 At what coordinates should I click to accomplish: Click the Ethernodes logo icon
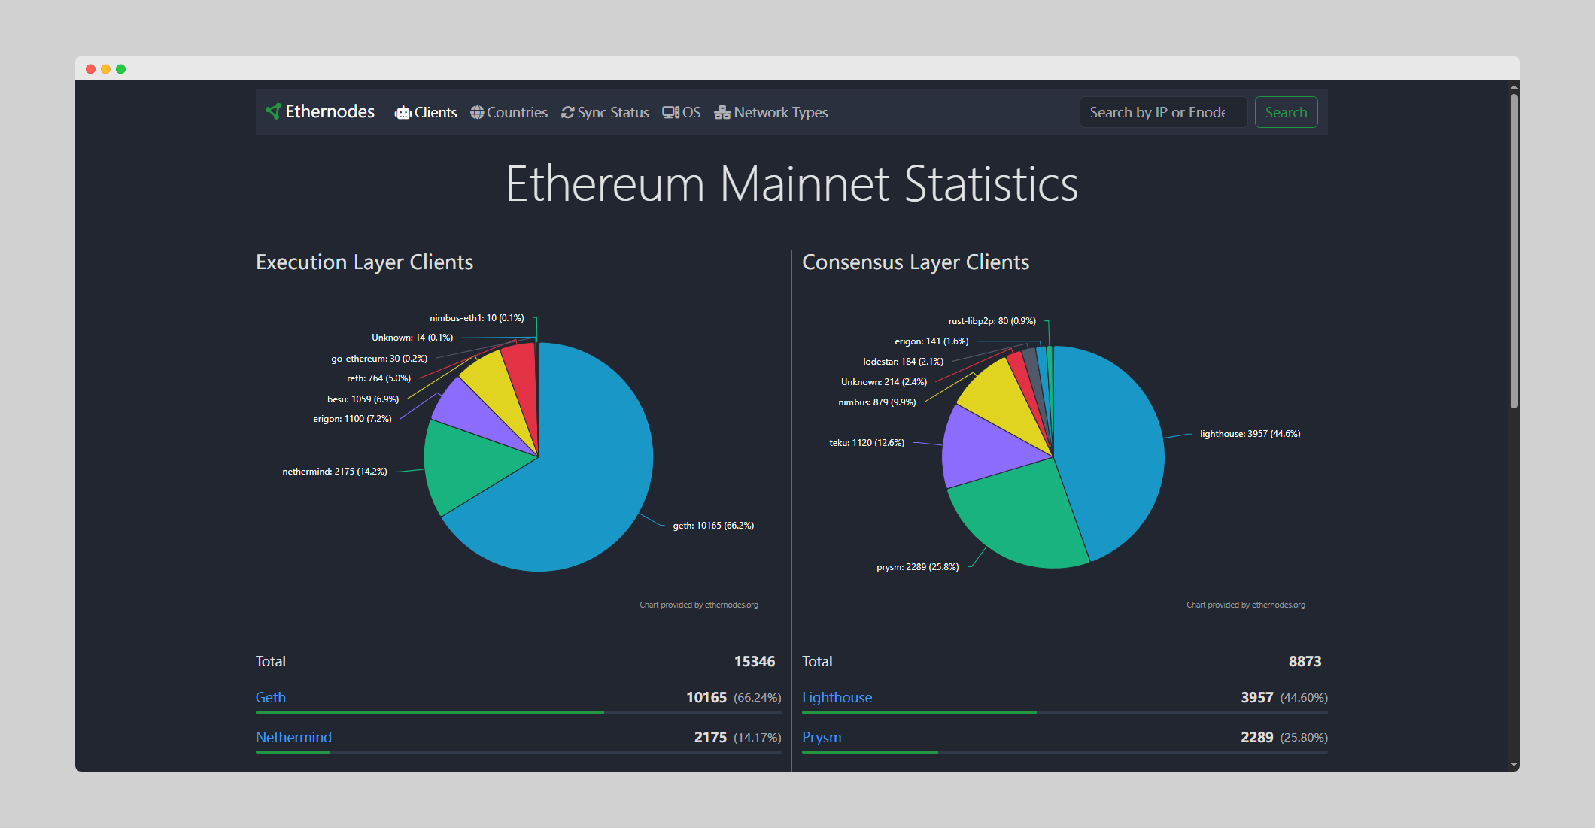click(x=273, y=111)
